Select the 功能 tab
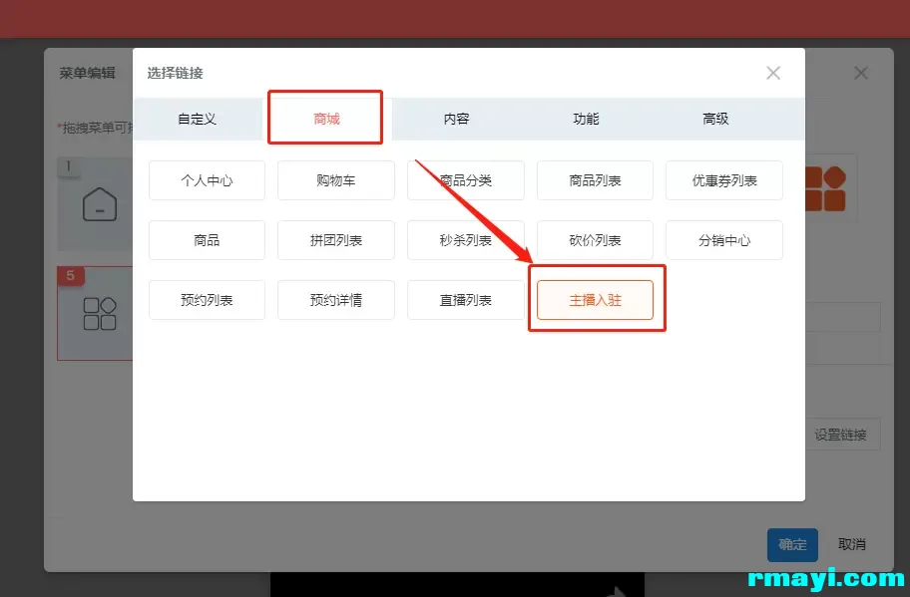Image resolution: width=910 pixels, height=597 pixels. pos(586,119)
